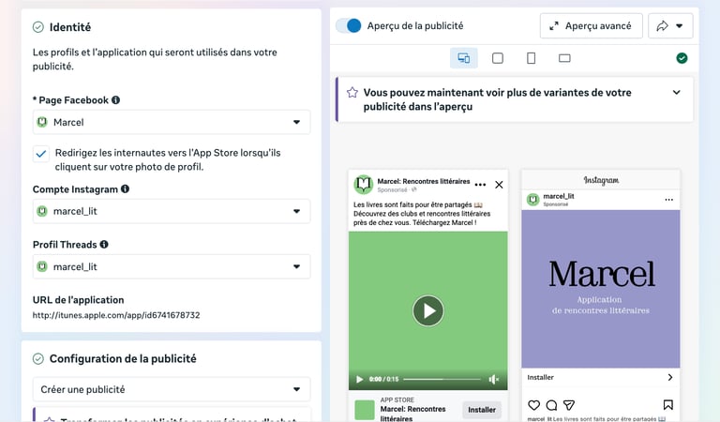
Task: Click the send share icon on Instagram preview
Action: pyautogui.click(x=569, y=405)
